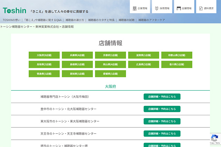Open 採用情報 with the people icon
The height and width of the screenshot is (147, 221).
pyautogui.click(x=162, y=8)
